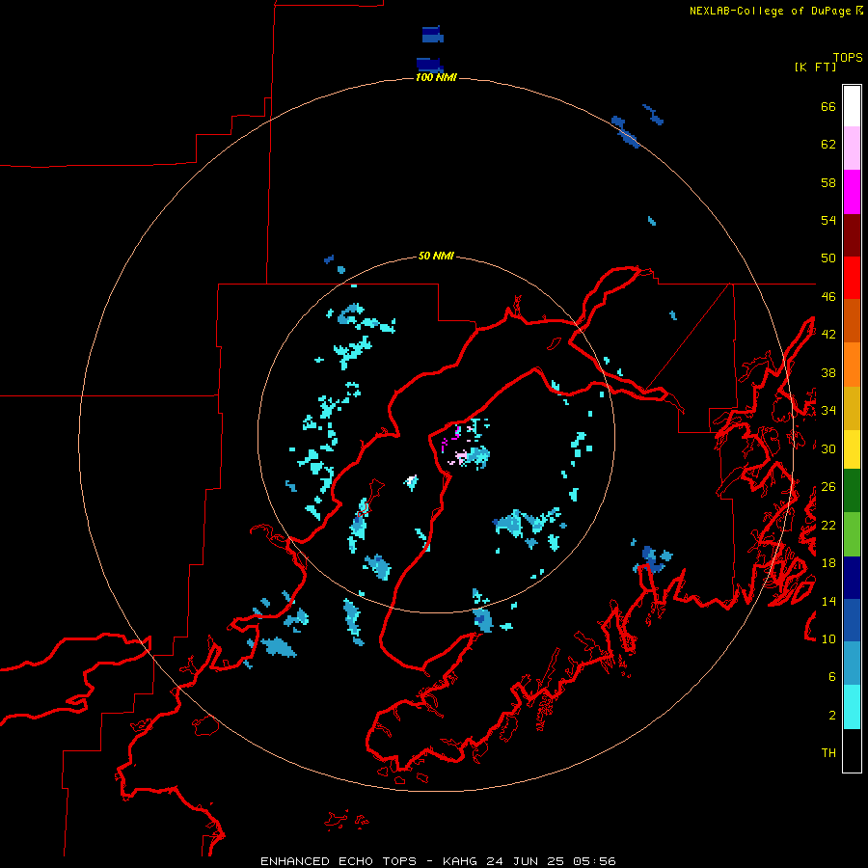
Task: Choose the dark navy legend swatch
Action: click(x=852, y=578)
